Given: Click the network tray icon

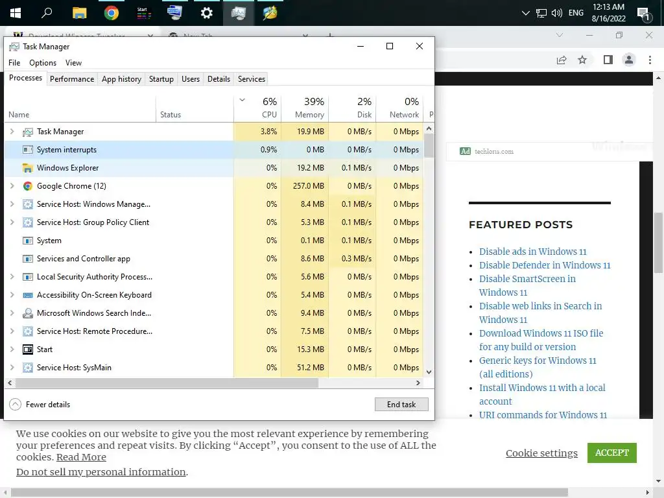Looking at the screenshot, I should [x=541, y=13].
